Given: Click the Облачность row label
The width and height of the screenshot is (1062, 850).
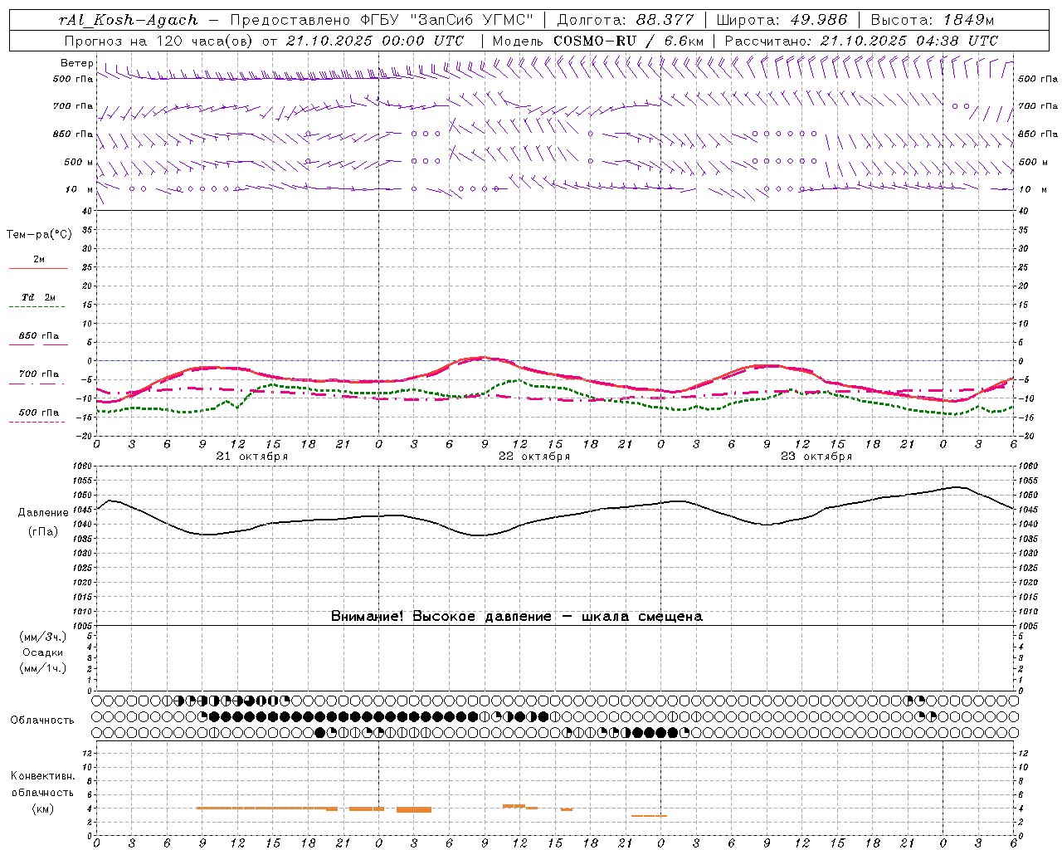Looking at the screenshot, I should click(42, 720).
